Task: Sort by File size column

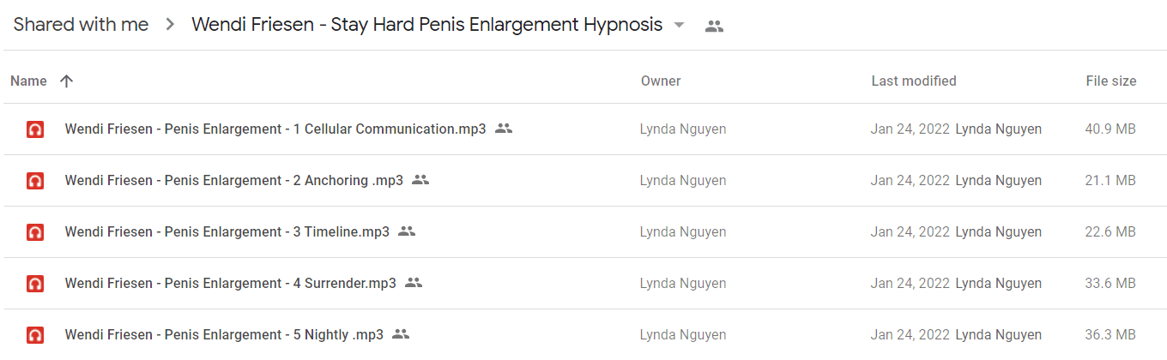Action: [1111, 81]
